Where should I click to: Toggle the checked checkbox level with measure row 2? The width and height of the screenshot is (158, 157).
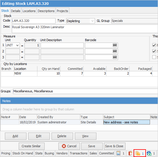[154, 51]
